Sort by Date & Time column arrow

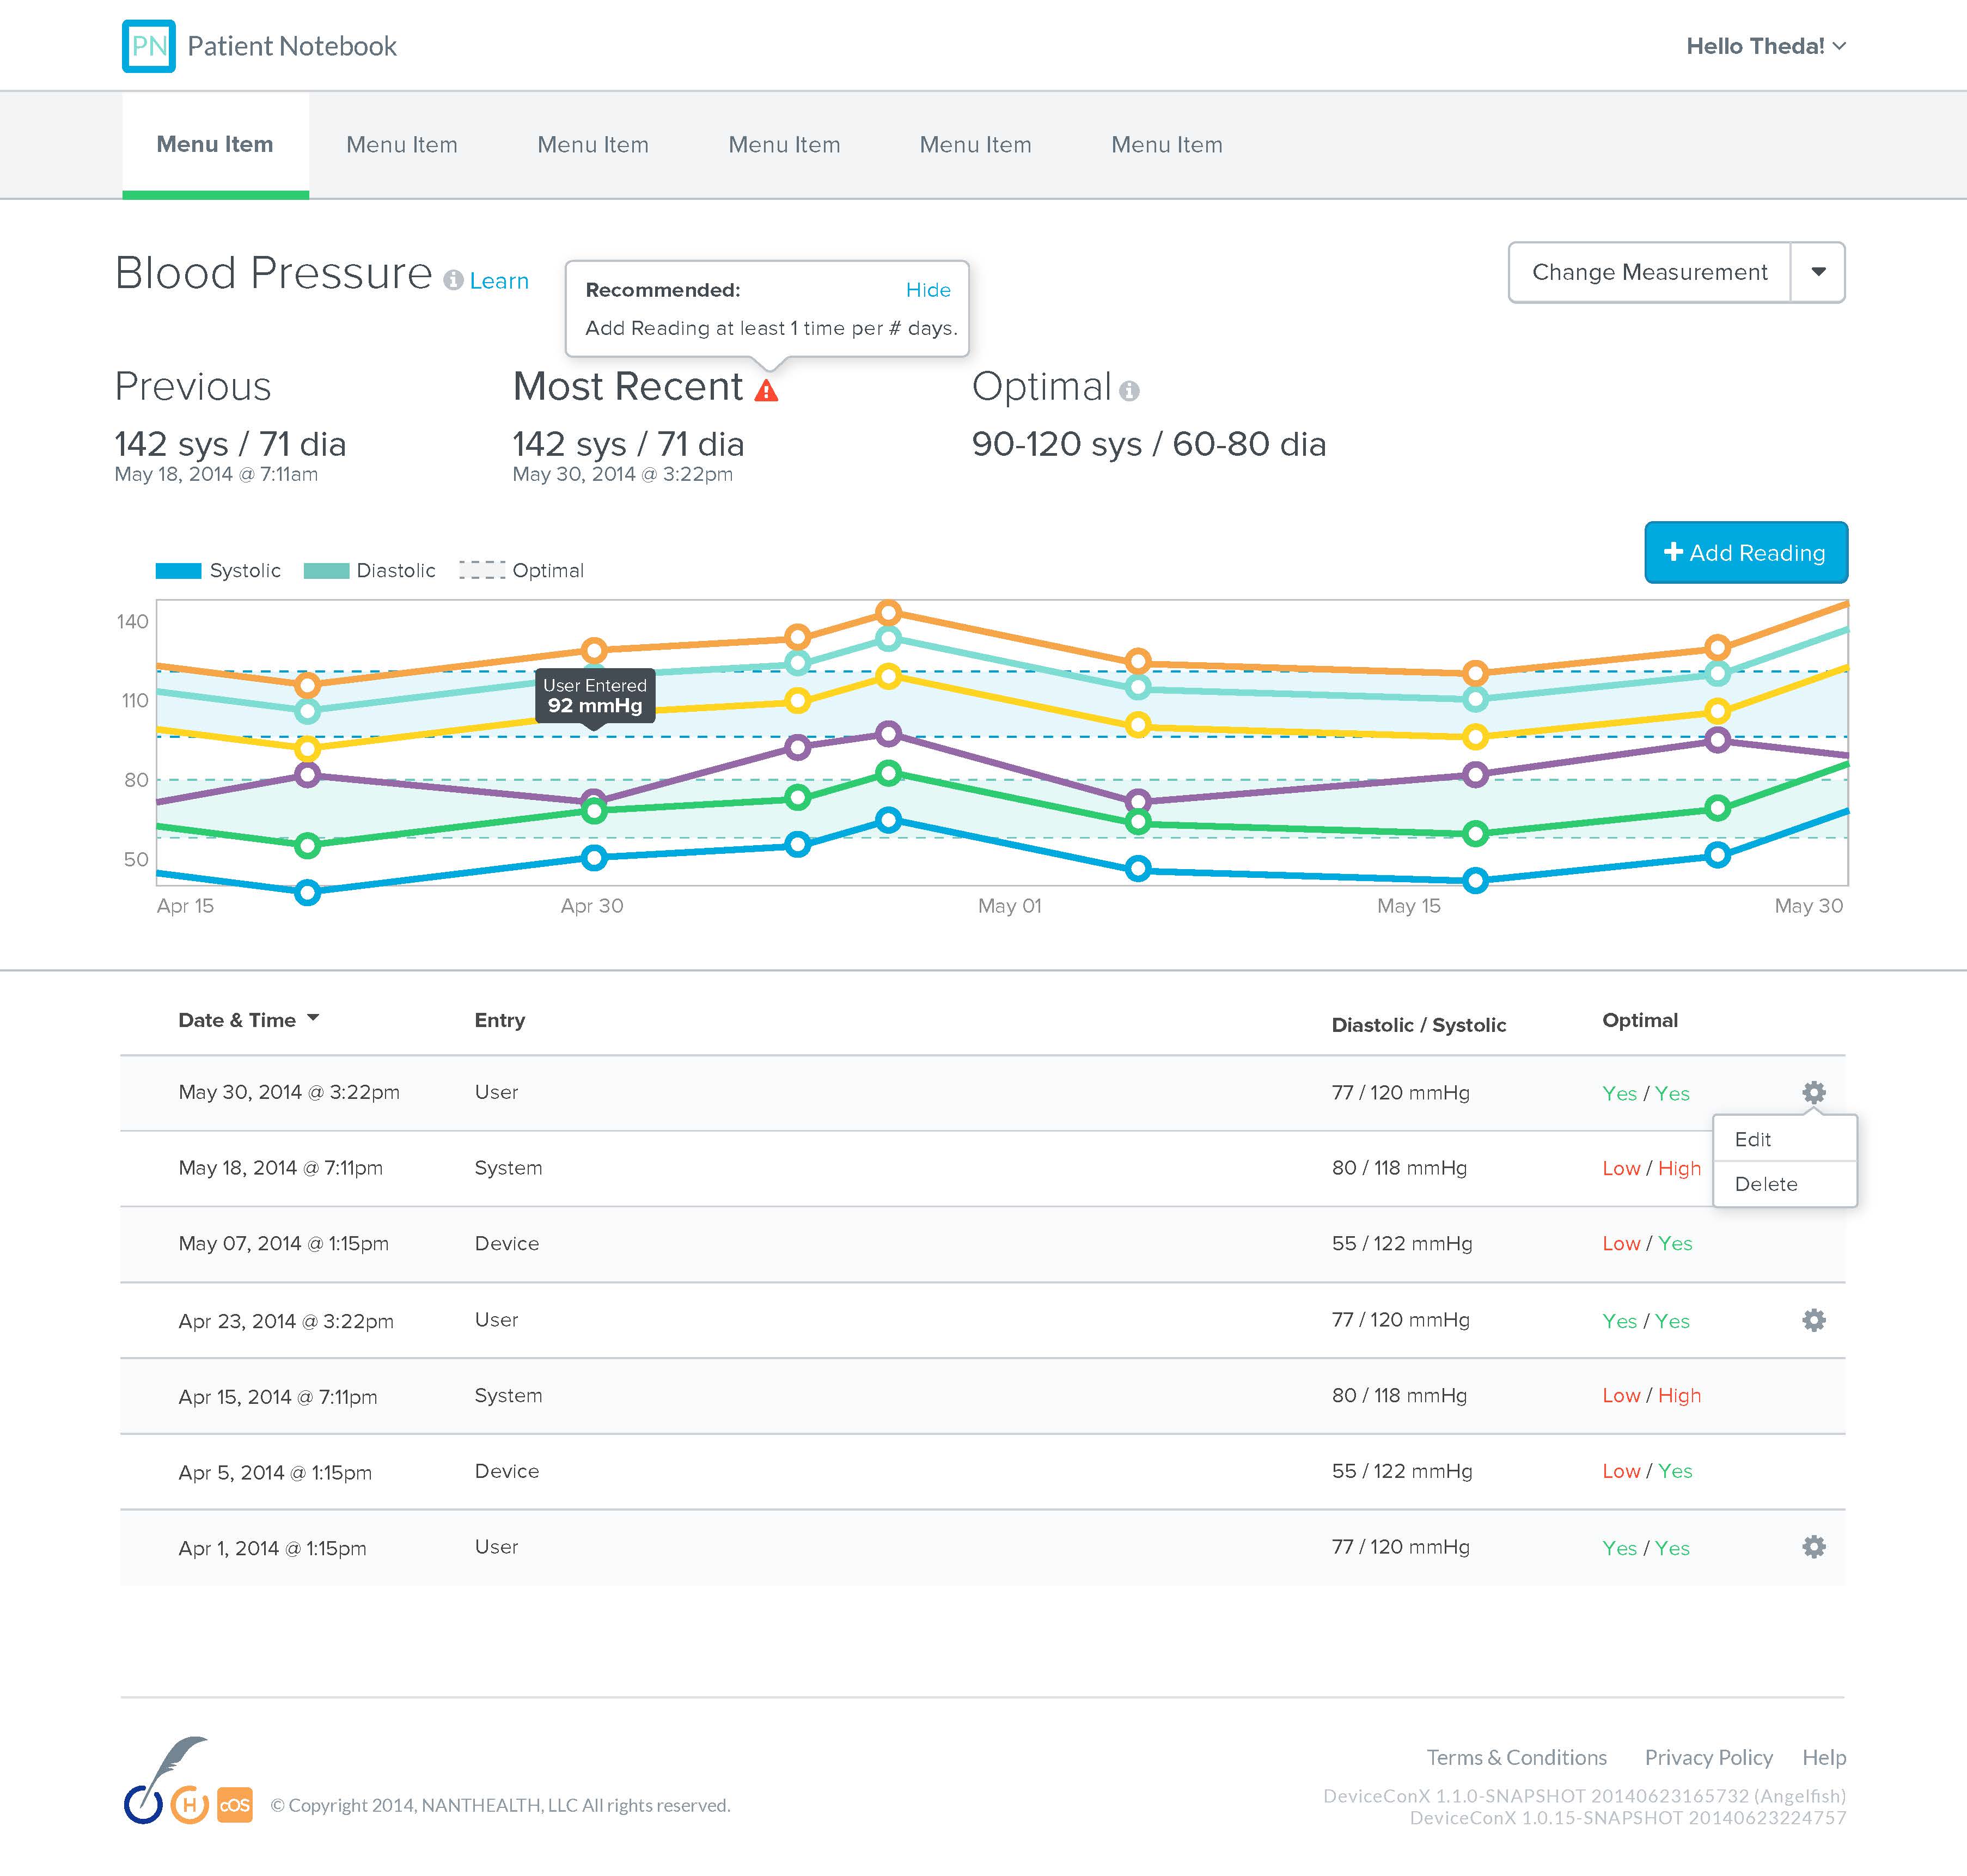313,1018
